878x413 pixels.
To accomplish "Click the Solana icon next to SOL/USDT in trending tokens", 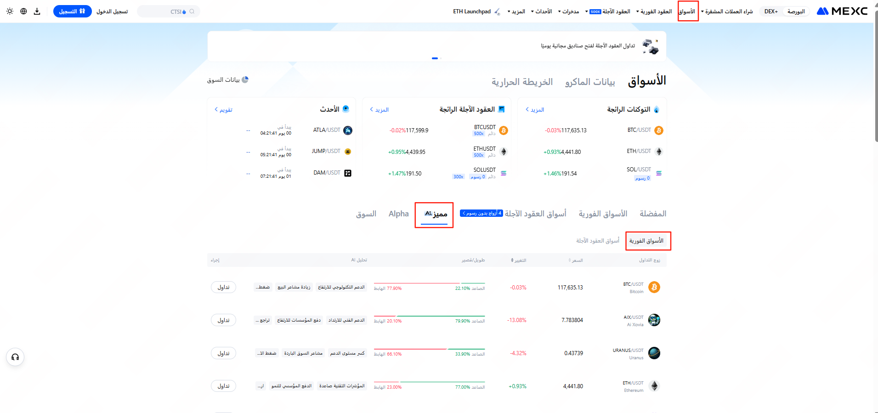I will click(659, 173).
